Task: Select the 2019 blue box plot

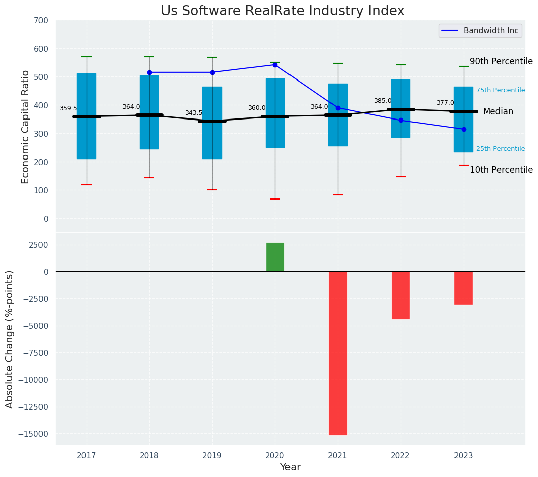Action: point(212,147)
